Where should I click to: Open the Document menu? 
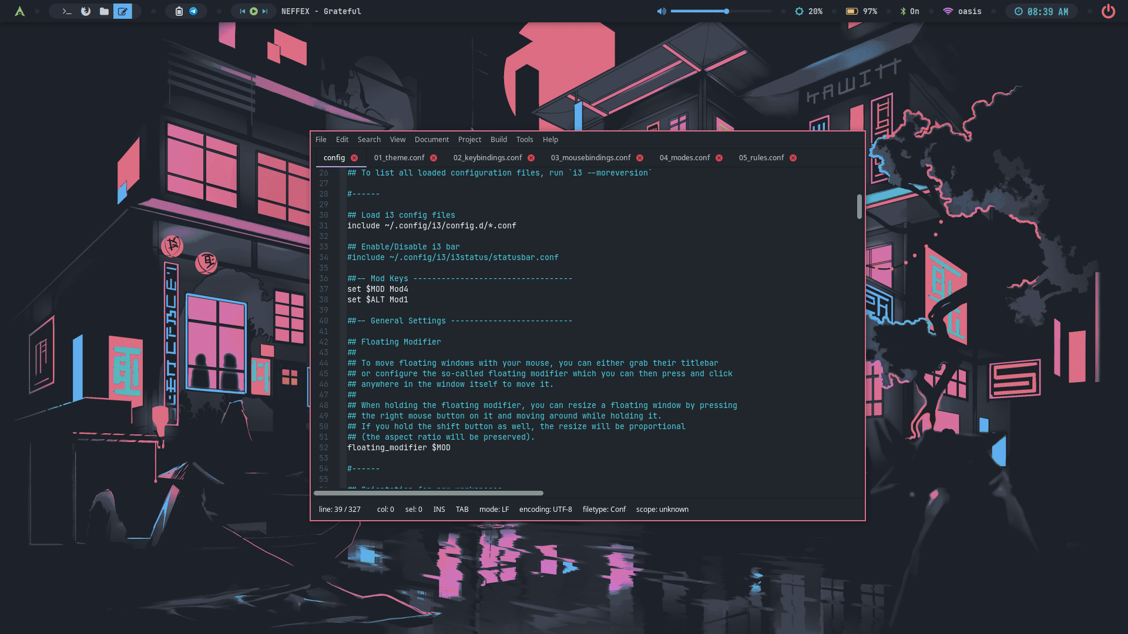[431, 140]
